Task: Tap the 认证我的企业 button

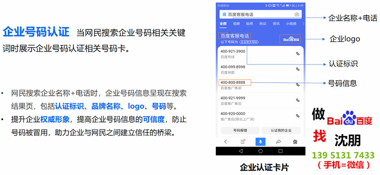Action: [281, 130]
